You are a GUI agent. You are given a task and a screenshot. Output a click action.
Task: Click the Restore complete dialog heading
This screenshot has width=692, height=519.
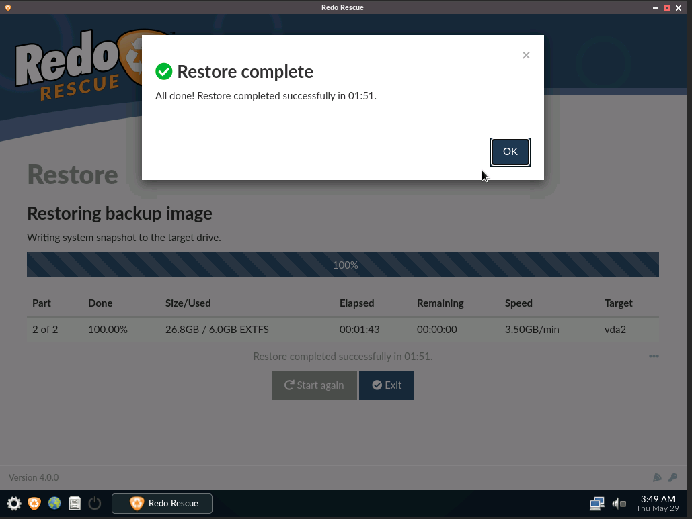point(245,71)
